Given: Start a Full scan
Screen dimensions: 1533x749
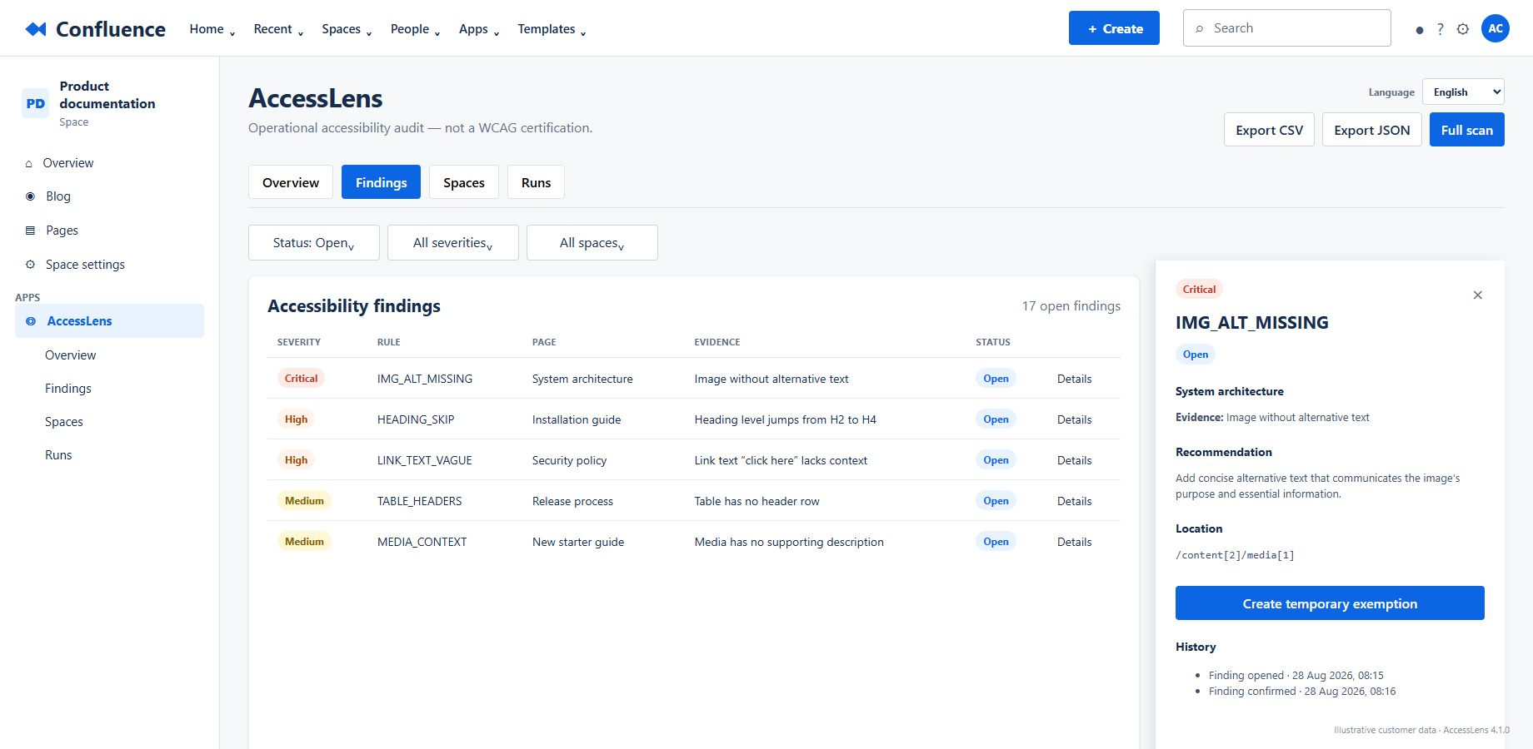Looking at the screenshot, I should 1466,130.
